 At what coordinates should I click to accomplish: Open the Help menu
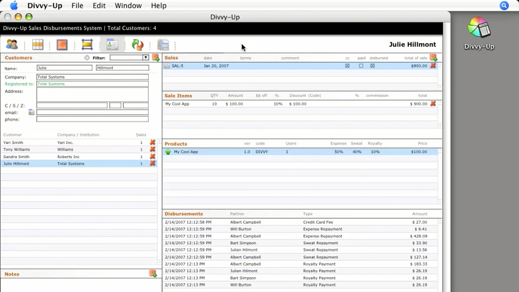159,6
